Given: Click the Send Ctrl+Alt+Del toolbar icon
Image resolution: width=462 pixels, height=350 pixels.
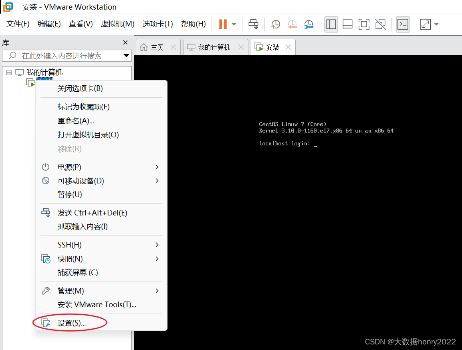Looking at the screenshot, I should pyautogui.click(x=253, y=24).
